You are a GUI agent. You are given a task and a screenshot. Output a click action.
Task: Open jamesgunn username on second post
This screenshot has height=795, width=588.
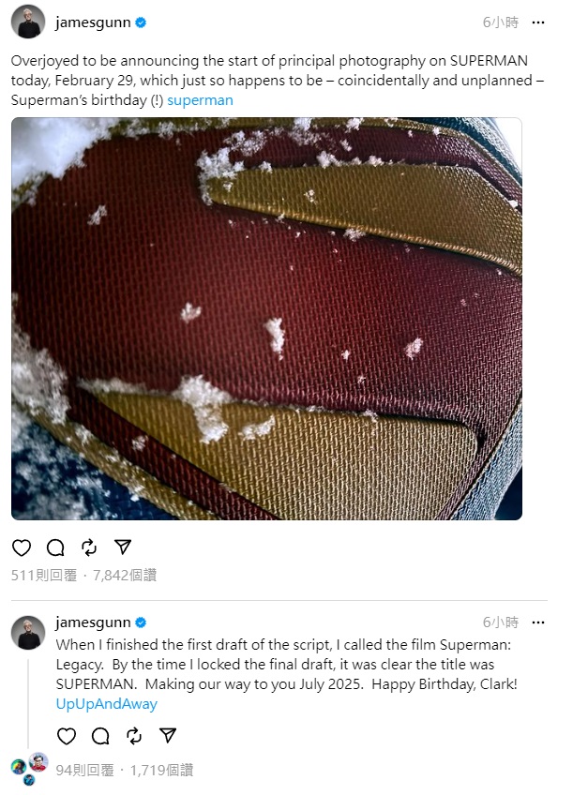tap(93, 622)
